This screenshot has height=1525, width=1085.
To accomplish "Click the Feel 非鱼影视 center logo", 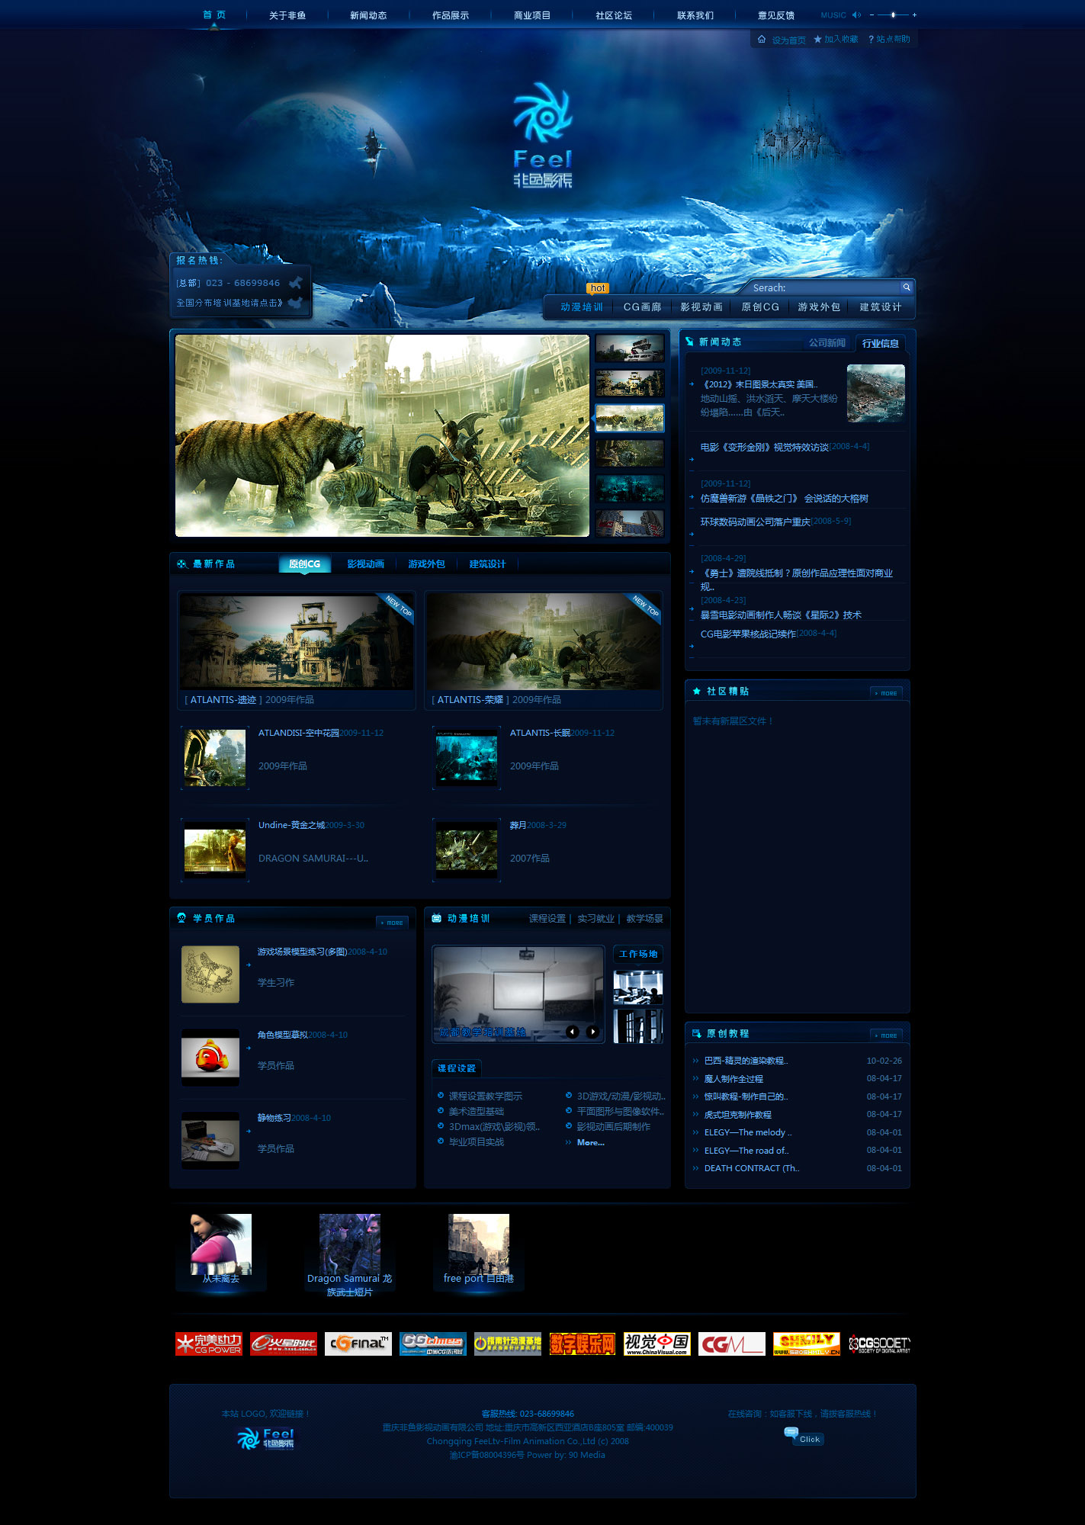I will click(x=543, y=135).
